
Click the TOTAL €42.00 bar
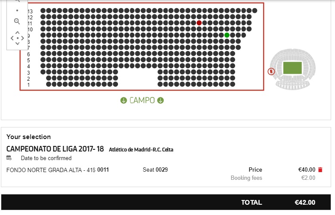point(167,203)
